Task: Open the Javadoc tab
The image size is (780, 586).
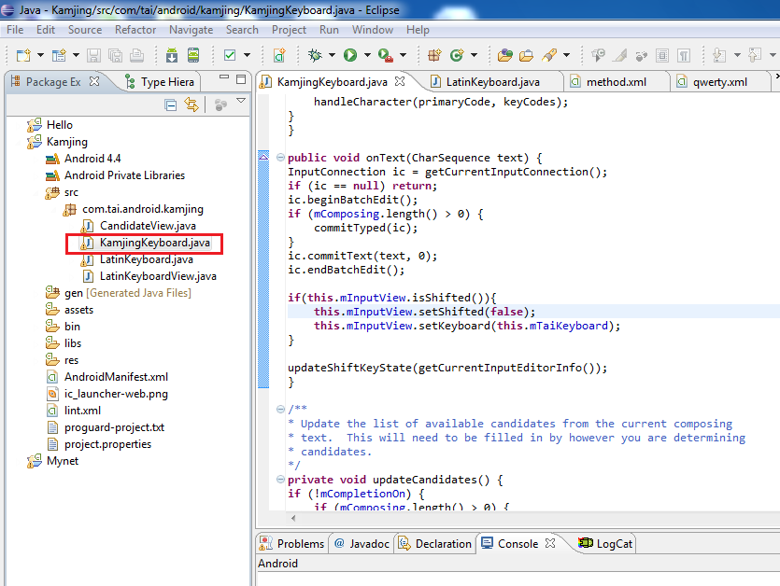Action: click(362, 544)
